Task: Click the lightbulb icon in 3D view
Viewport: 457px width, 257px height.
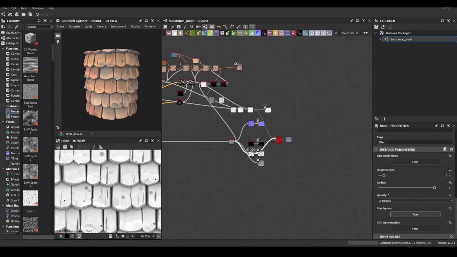Action: pos(58,42)
